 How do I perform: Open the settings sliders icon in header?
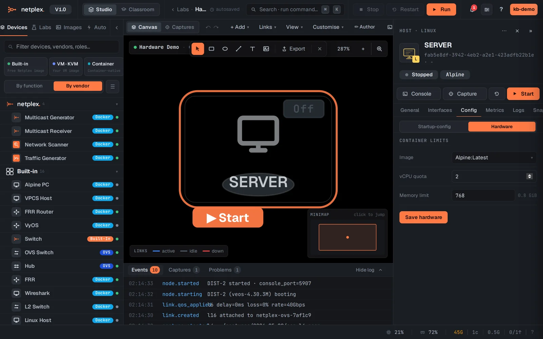487,9
